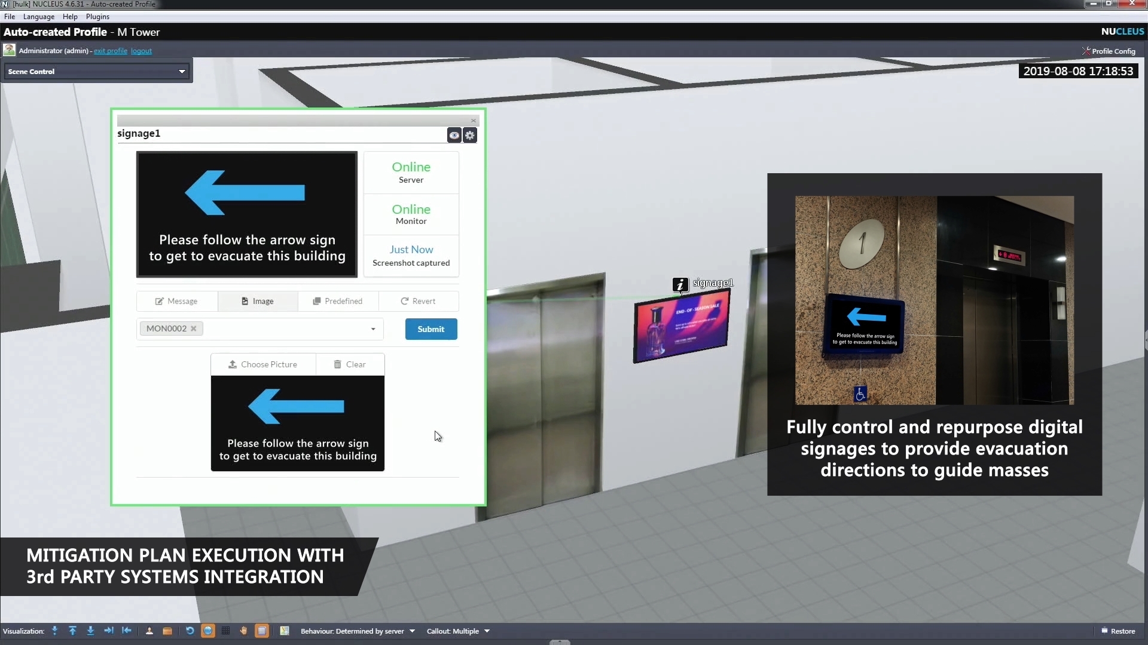Click the blue reset rotation arrow icon
This screenshot has height=645, width=1148.
coord(190,631)
